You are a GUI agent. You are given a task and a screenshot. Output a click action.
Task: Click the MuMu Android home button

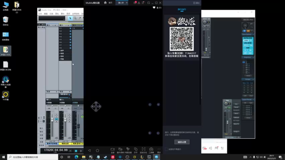(97, 150)
